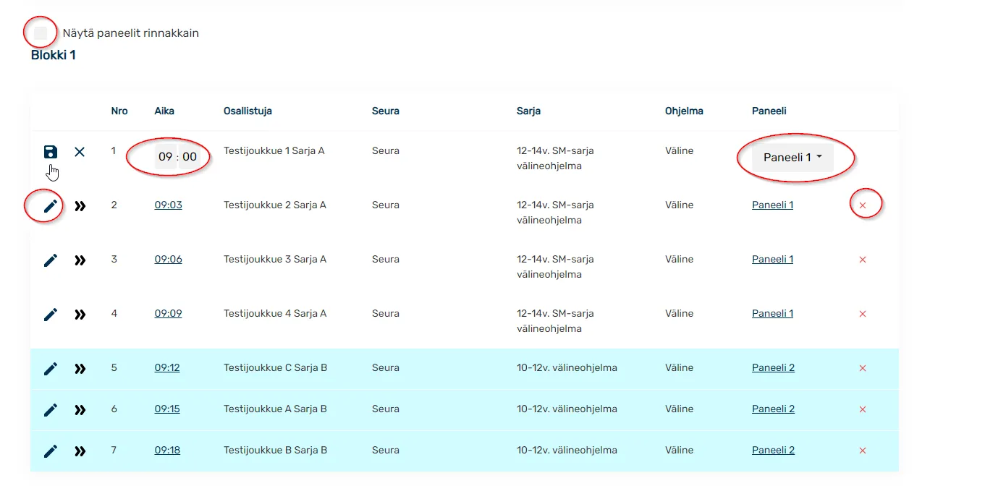This screenshot has height=499, width=985.
Task: Delete row 5 Testijoukkue C red X
Action: tap(862, 368)
